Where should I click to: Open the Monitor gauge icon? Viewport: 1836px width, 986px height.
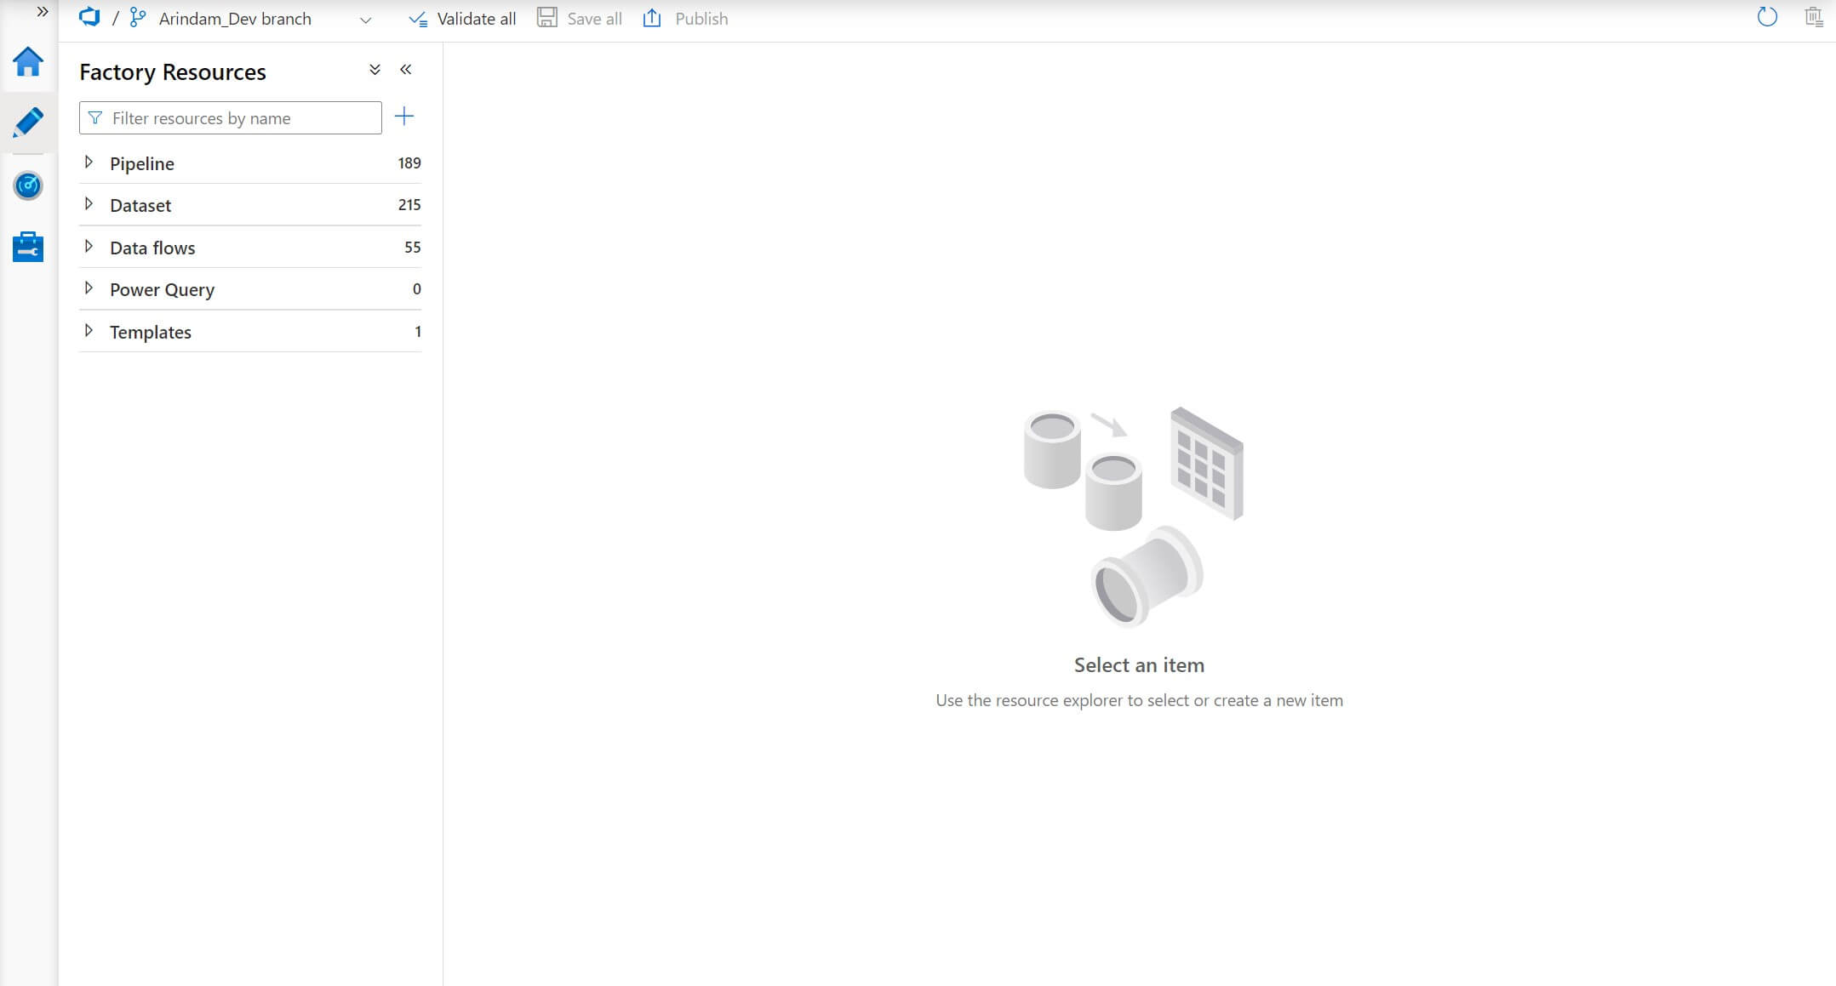point(28,185)
